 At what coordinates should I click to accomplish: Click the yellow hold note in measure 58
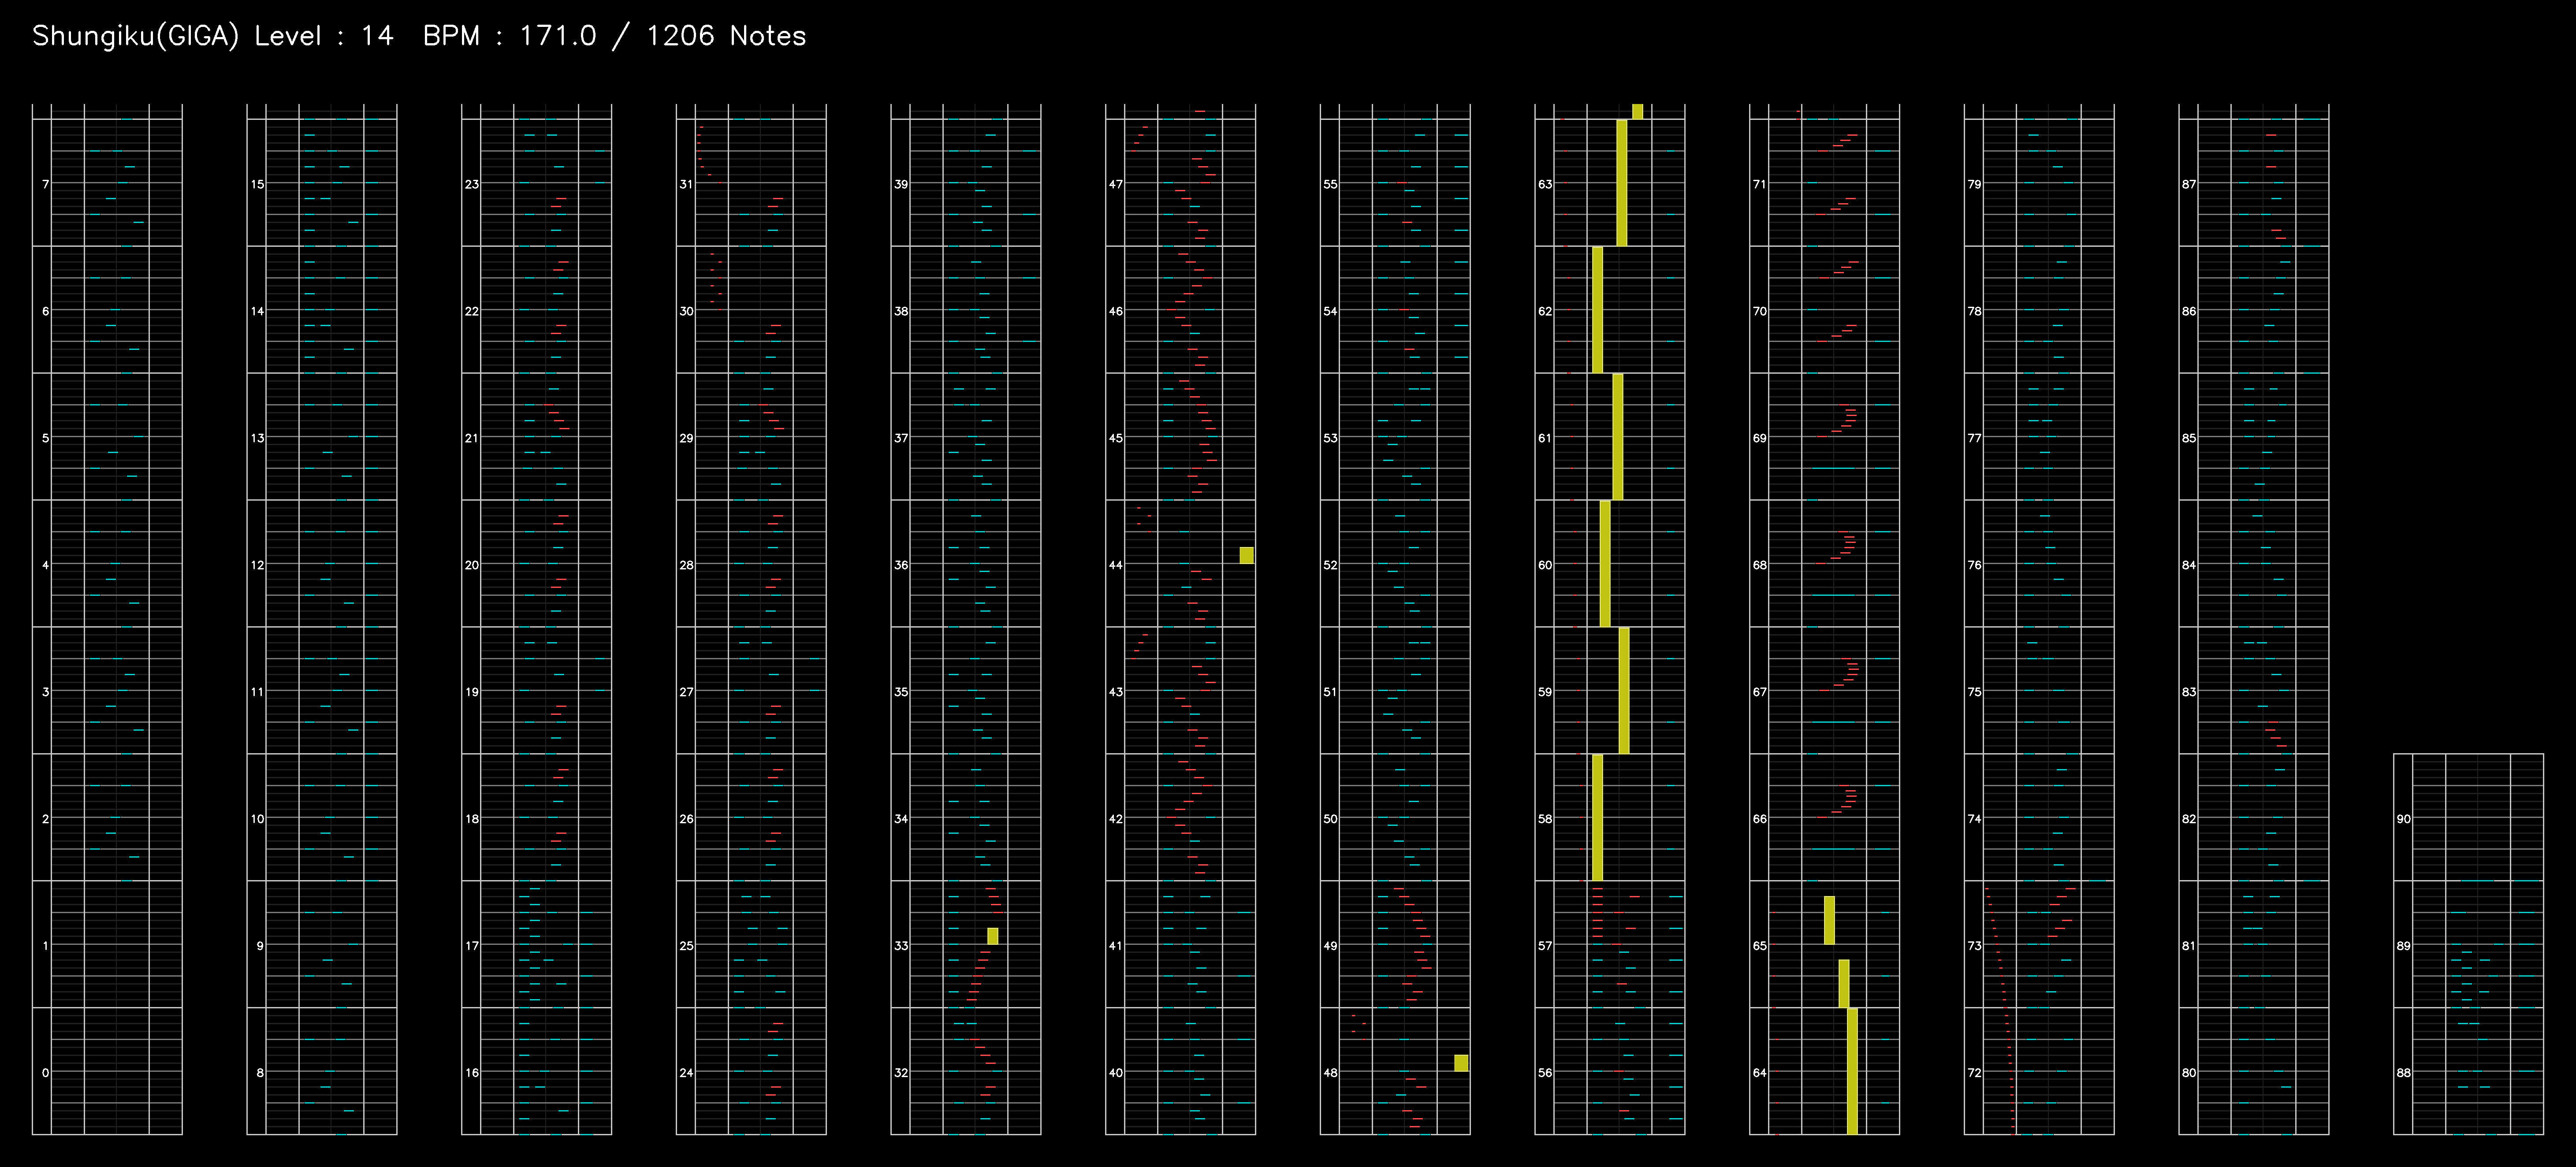pos(1597,818)
